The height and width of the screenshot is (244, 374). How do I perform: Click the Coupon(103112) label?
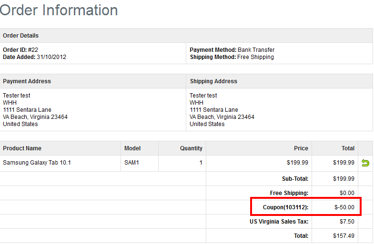285,207
